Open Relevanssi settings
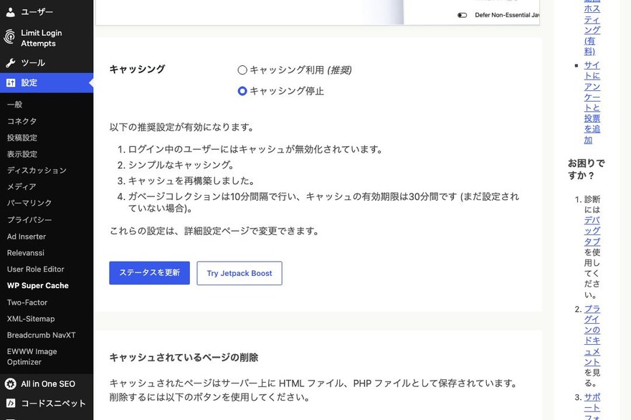 [x=26, y=253]
